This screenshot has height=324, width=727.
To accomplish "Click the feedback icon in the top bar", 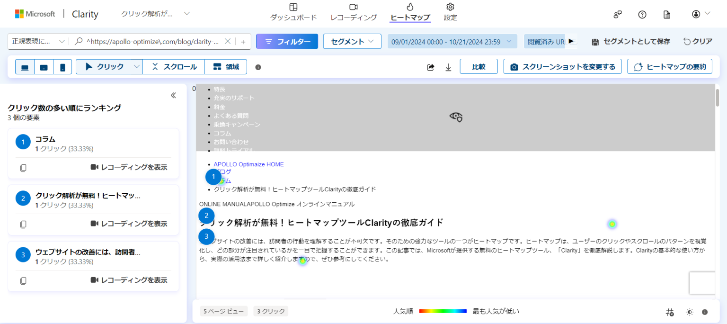I will pos(617,14).
